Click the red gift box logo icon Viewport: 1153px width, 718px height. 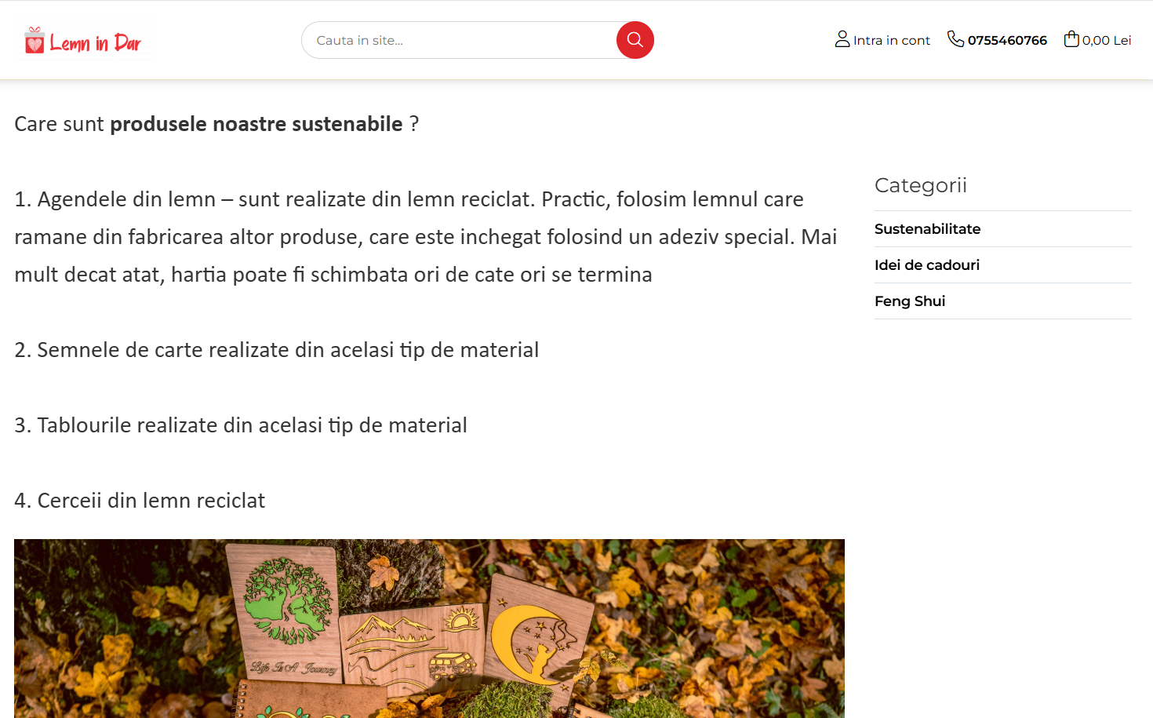35,40
